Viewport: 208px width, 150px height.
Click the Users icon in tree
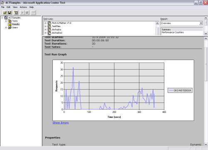pyautogui.click(x=10, y=27)
